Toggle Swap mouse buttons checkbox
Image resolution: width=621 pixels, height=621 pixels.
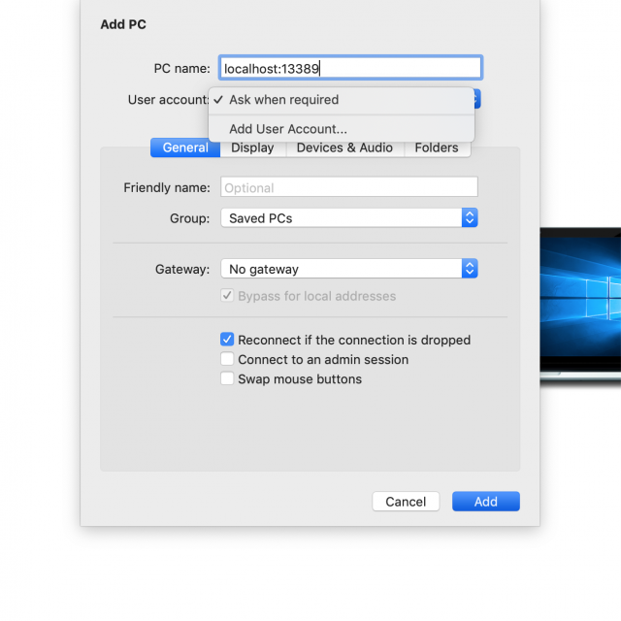tap(227, 379)
